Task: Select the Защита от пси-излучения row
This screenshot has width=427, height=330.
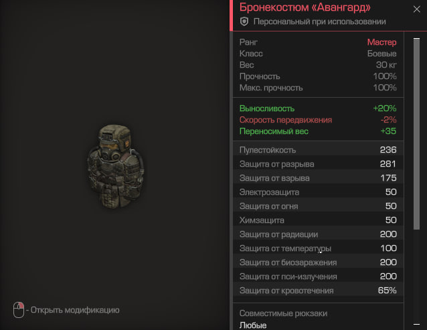Action: pyautogui.click(x=318, y=276)
